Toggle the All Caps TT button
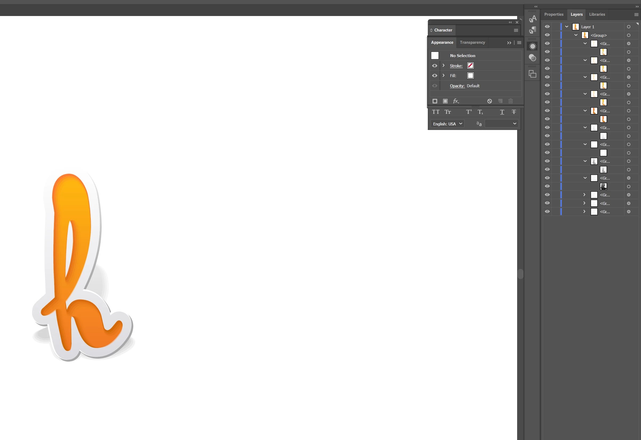Viewport: 641px width, 440px height. (436, 112)
